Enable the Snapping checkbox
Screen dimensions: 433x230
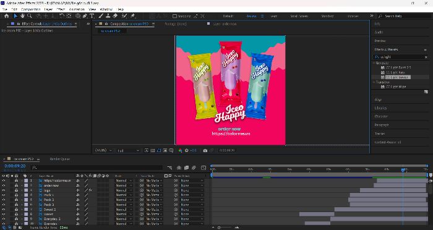click(174, 16)
